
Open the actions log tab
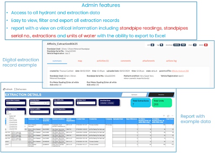pos(171,61)
